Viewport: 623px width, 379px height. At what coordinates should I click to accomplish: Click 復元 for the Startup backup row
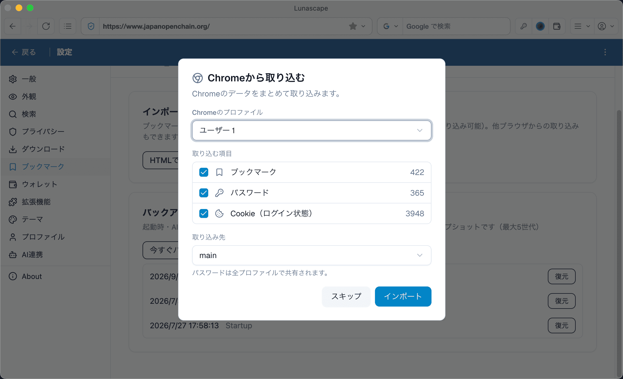(x=561, y=325)
